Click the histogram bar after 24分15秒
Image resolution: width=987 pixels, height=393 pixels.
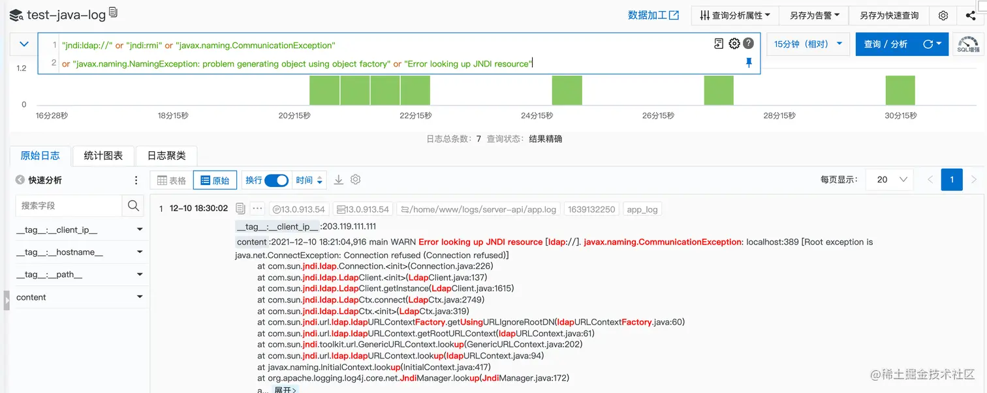(567, 90)
